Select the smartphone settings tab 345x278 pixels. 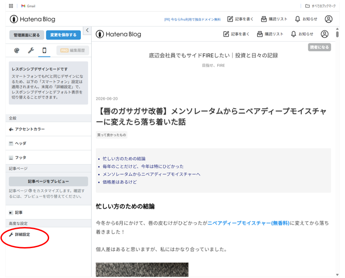click(x=44, y=51)
